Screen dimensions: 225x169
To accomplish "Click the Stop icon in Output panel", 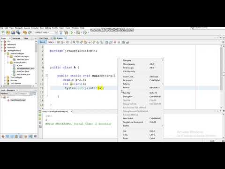I will click(x=40, y=123).
